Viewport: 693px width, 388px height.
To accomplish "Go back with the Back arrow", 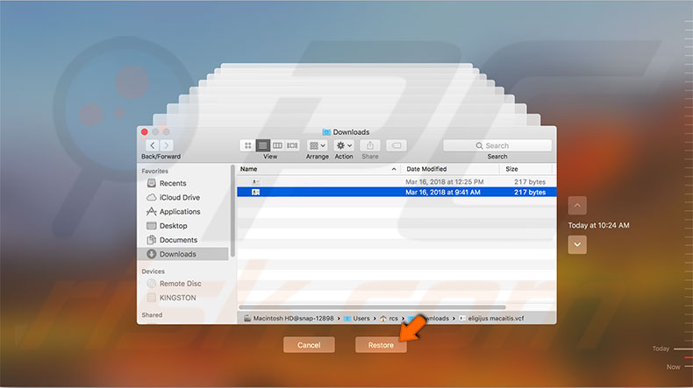I will pyautogui.click(x=152, y=145).
